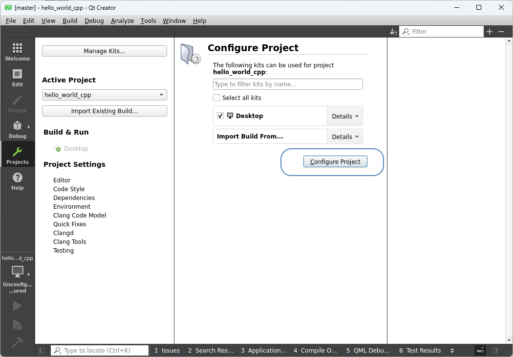Expand Debug mode submenu arrow

click(x=29, y=127)
